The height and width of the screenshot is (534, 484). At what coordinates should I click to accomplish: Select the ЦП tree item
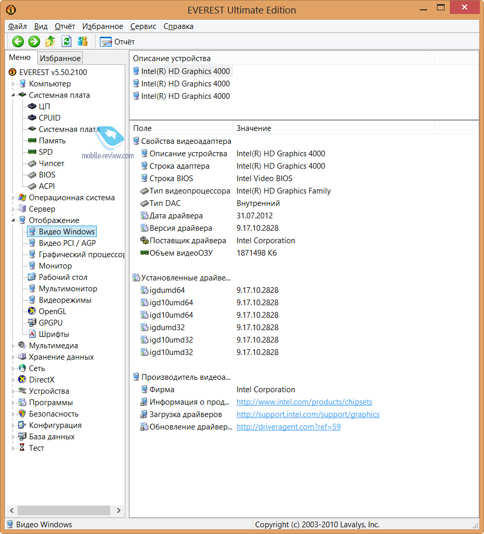pyautogui.click(x=45, y=106)
